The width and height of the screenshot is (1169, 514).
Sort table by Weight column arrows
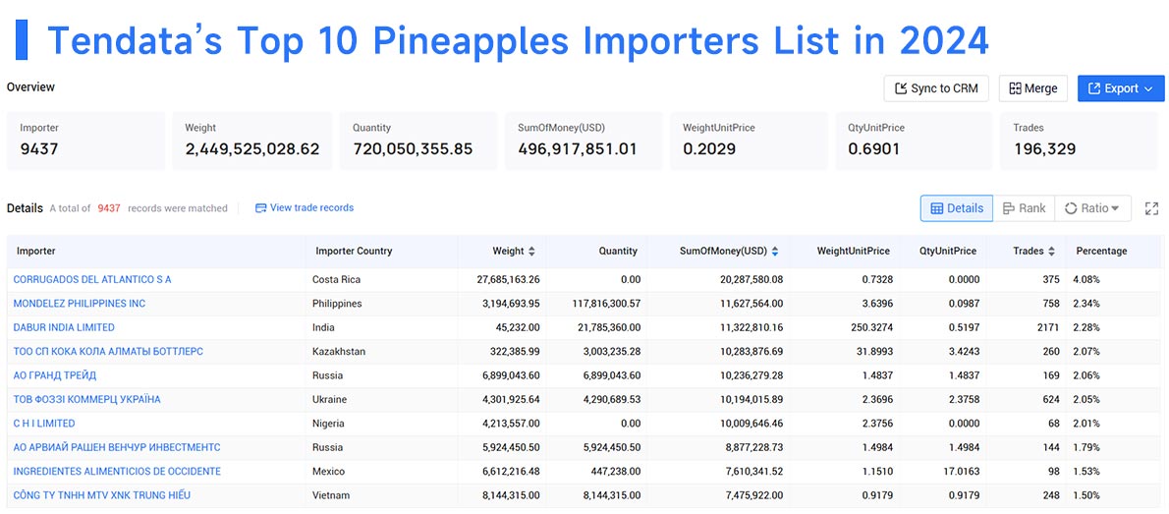(x=531, y=252)
